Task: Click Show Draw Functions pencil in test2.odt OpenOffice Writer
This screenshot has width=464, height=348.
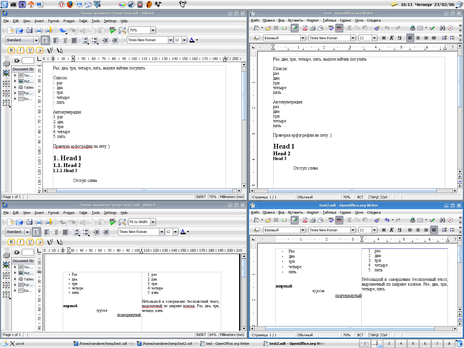Action: coord(432,220)
